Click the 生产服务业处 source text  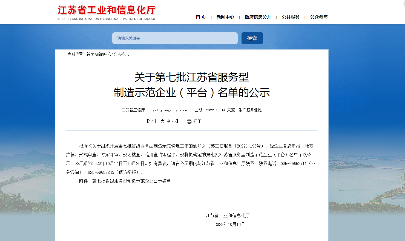[250, 110]
